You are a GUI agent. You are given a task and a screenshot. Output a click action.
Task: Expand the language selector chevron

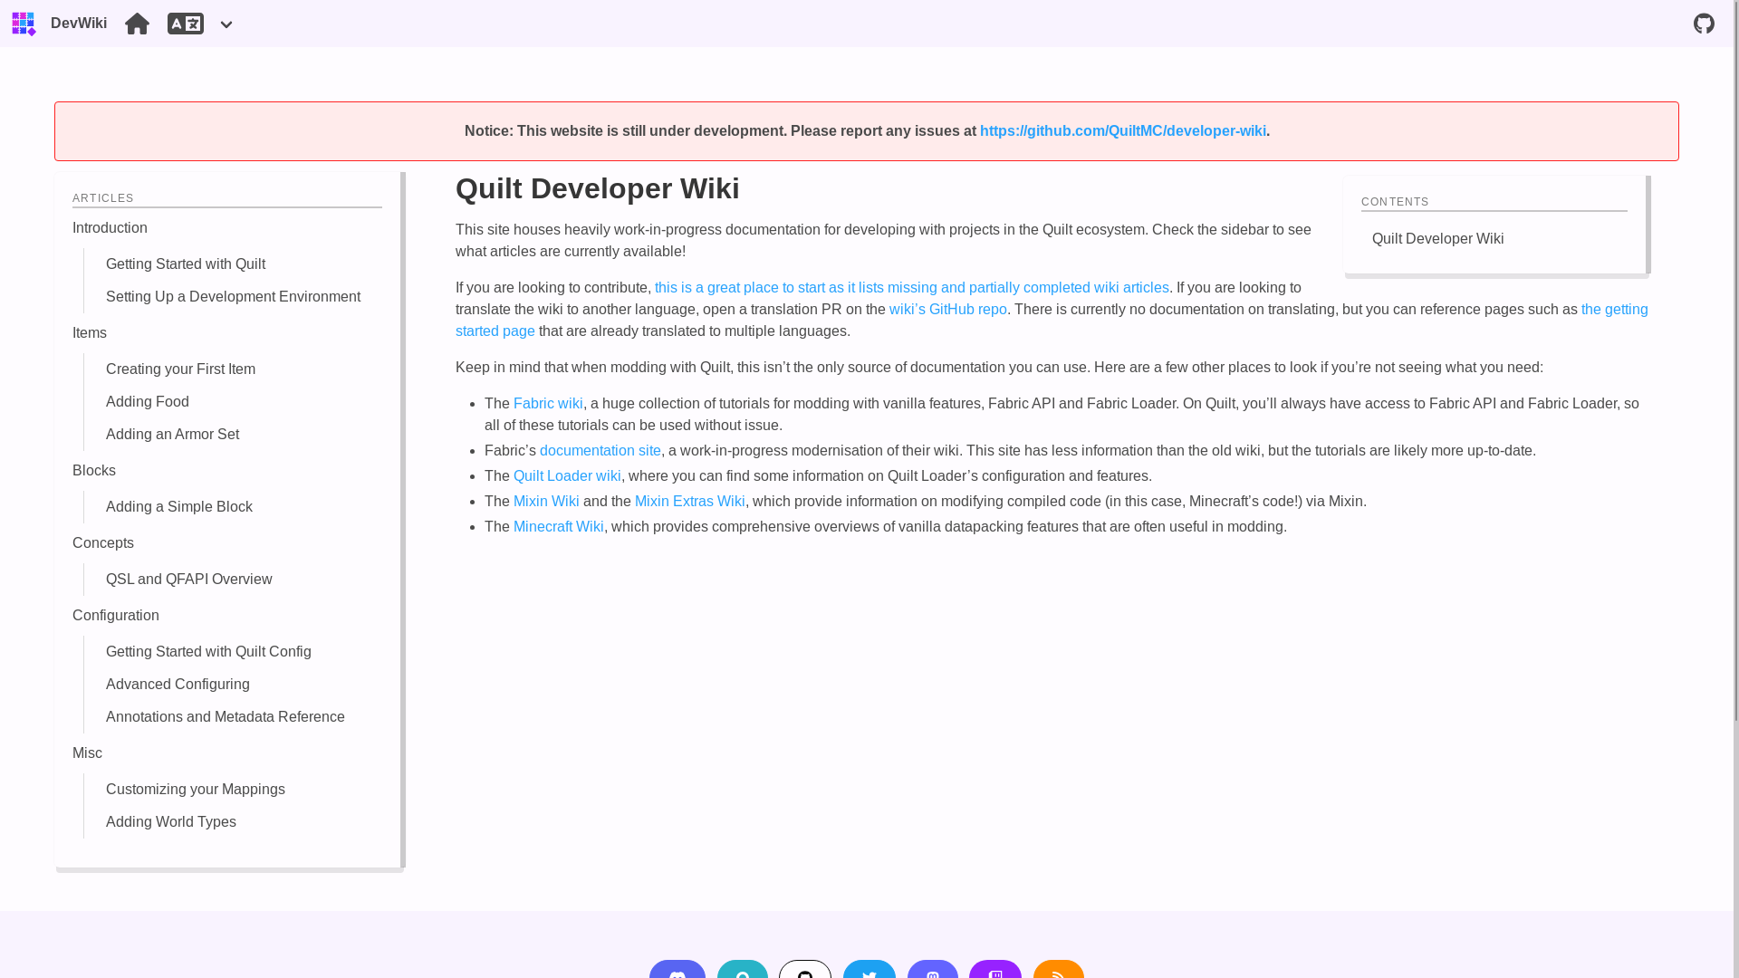click(x=226, y=25)
